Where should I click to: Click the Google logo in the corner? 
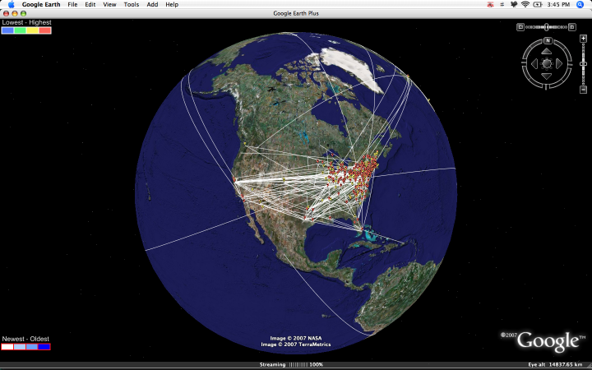coord(548,341)
